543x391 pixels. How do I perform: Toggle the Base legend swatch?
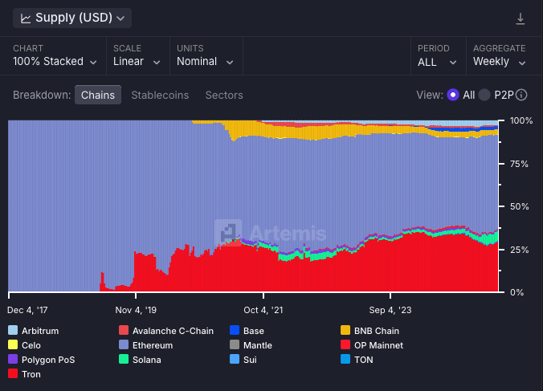(235, 330)
